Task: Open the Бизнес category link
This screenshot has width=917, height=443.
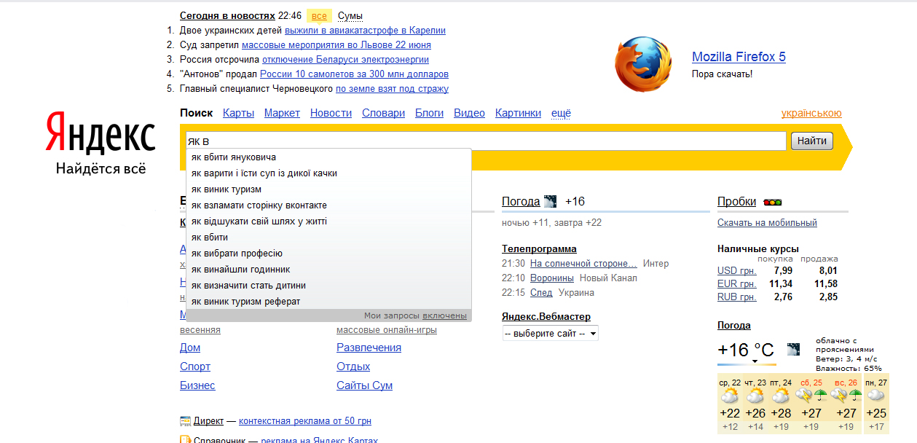Action: pyautogui.click(x=197, y=385)
